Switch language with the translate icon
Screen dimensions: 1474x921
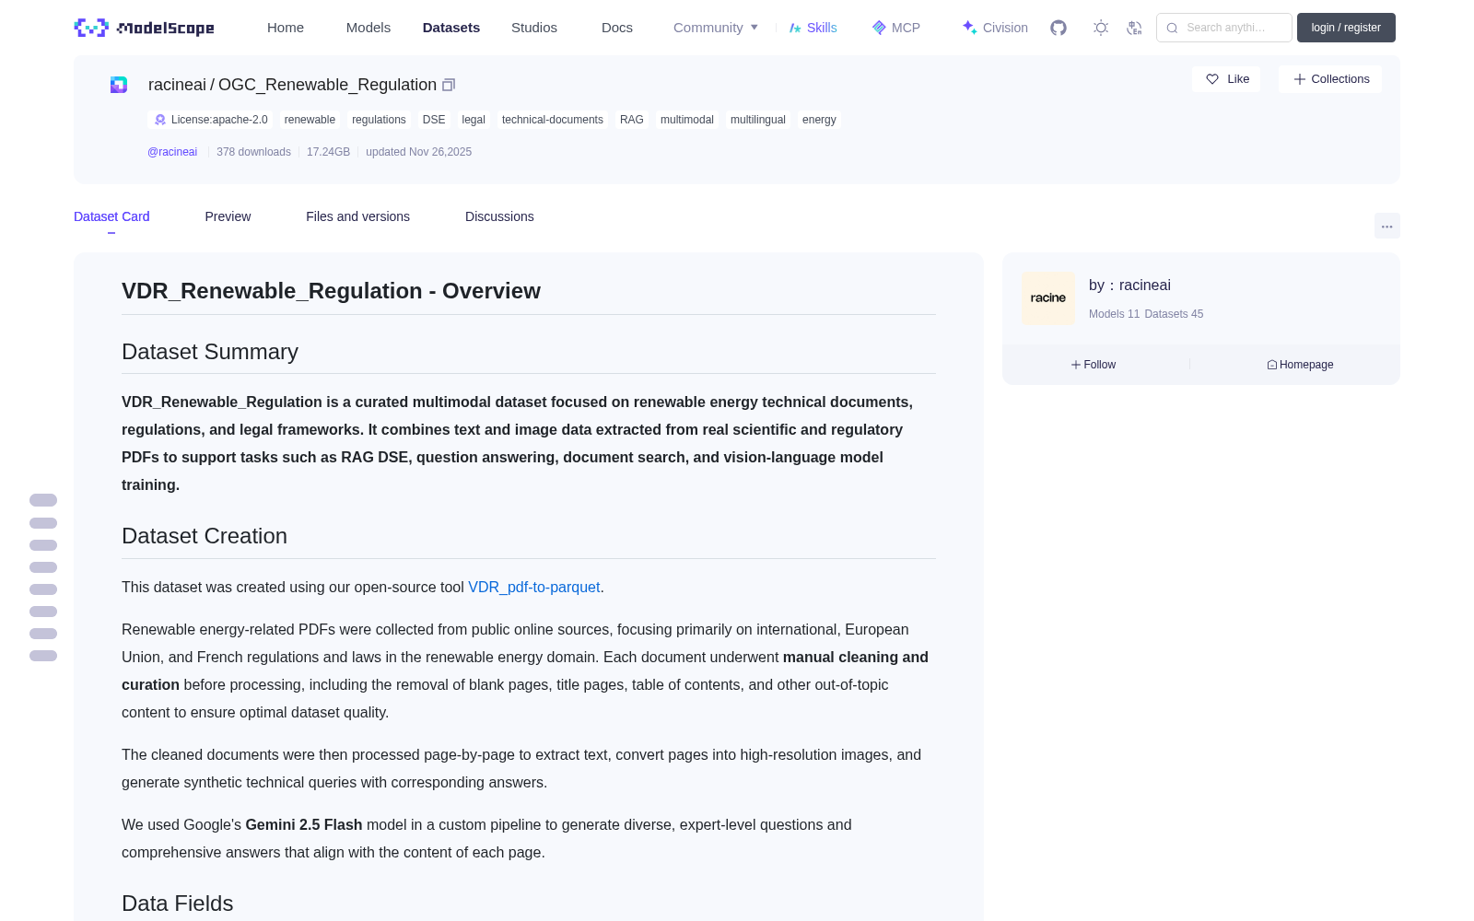coord(1135,28)
